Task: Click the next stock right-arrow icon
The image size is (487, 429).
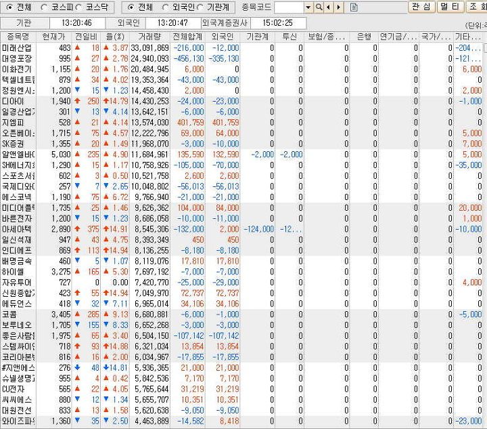Action: (339, 7)
